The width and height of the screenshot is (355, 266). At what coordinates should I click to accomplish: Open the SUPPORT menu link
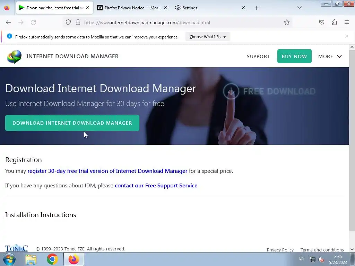tap(258, 56)
